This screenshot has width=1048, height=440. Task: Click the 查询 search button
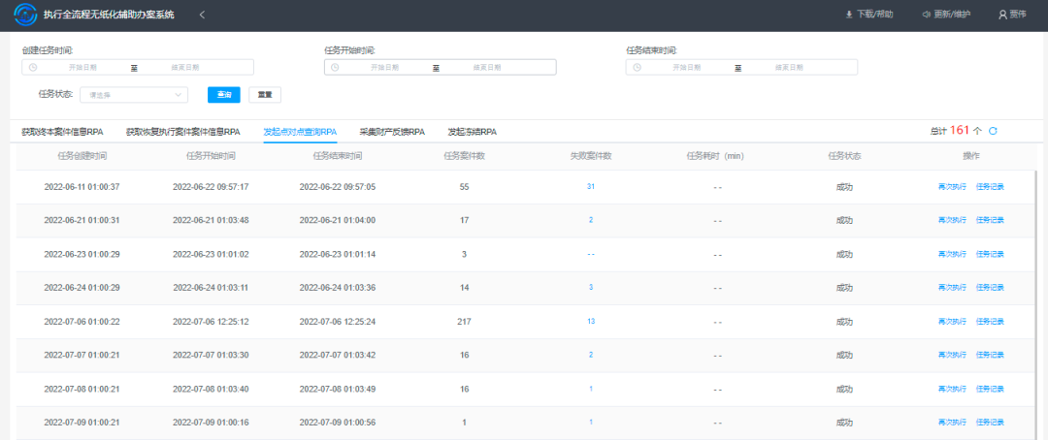pyautogui.click(x=224, y=95)
